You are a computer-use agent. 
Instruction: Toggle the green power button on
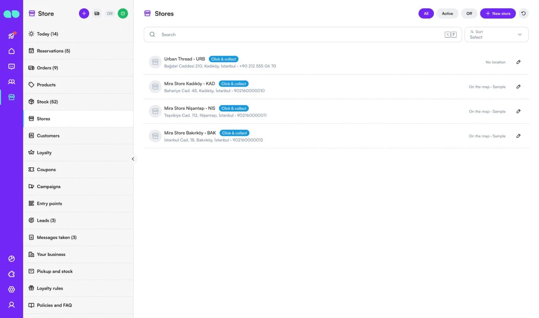pyautogui.click(x=123, y=14)
